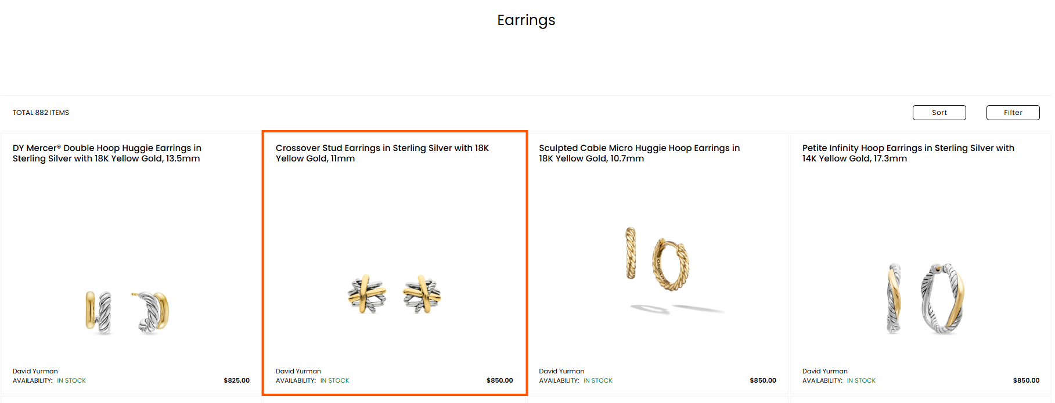
Task: Click David Yurman brand under Crossover Stud Earrings
Action: (x=298, y=371)
